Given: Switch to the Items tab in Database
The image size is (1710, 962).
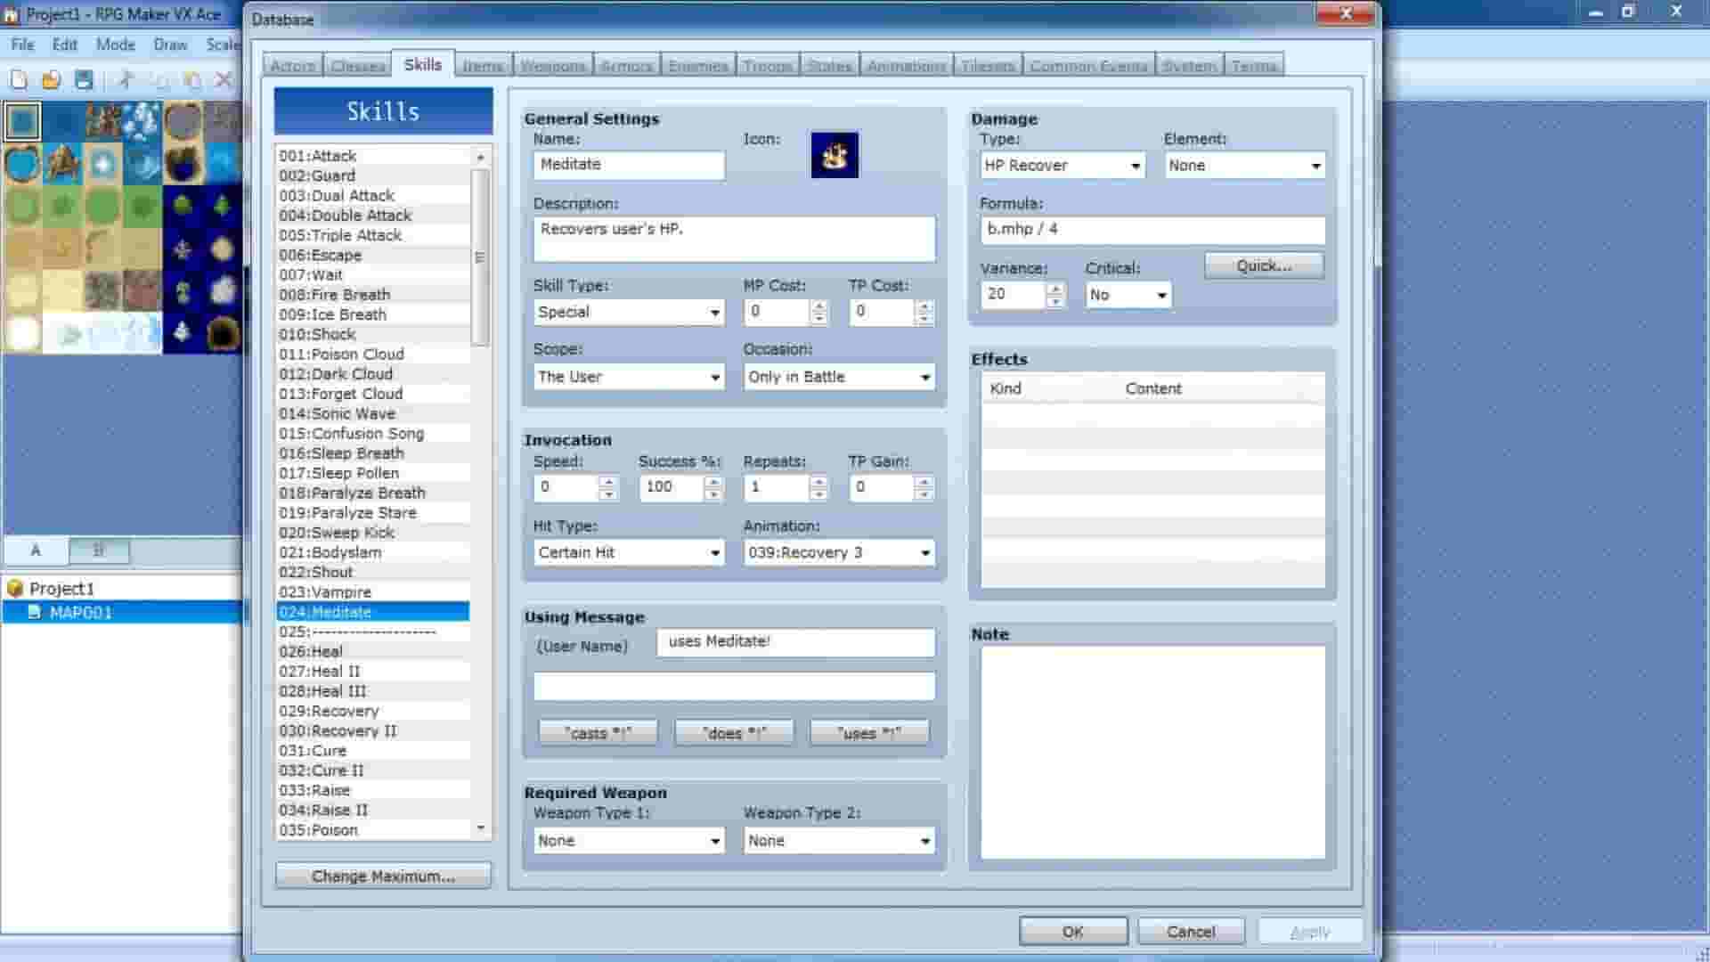Looking at the screenshot, I should (x=484, y=64).
